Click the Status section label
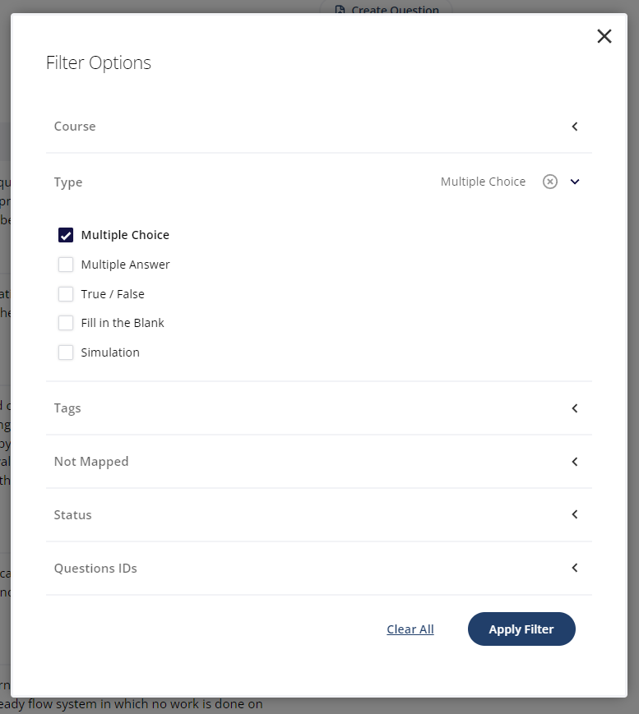 pyautogui.click(x=72, y=515)
